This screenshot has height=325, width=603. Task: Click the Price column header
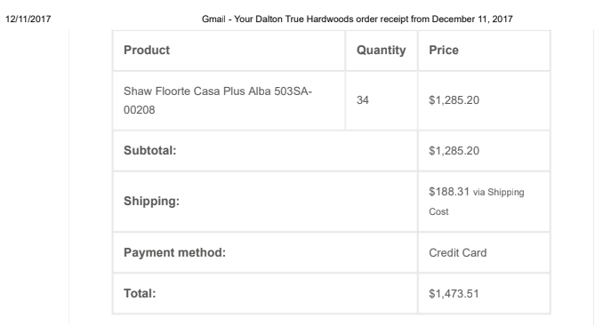coord(444,50)
